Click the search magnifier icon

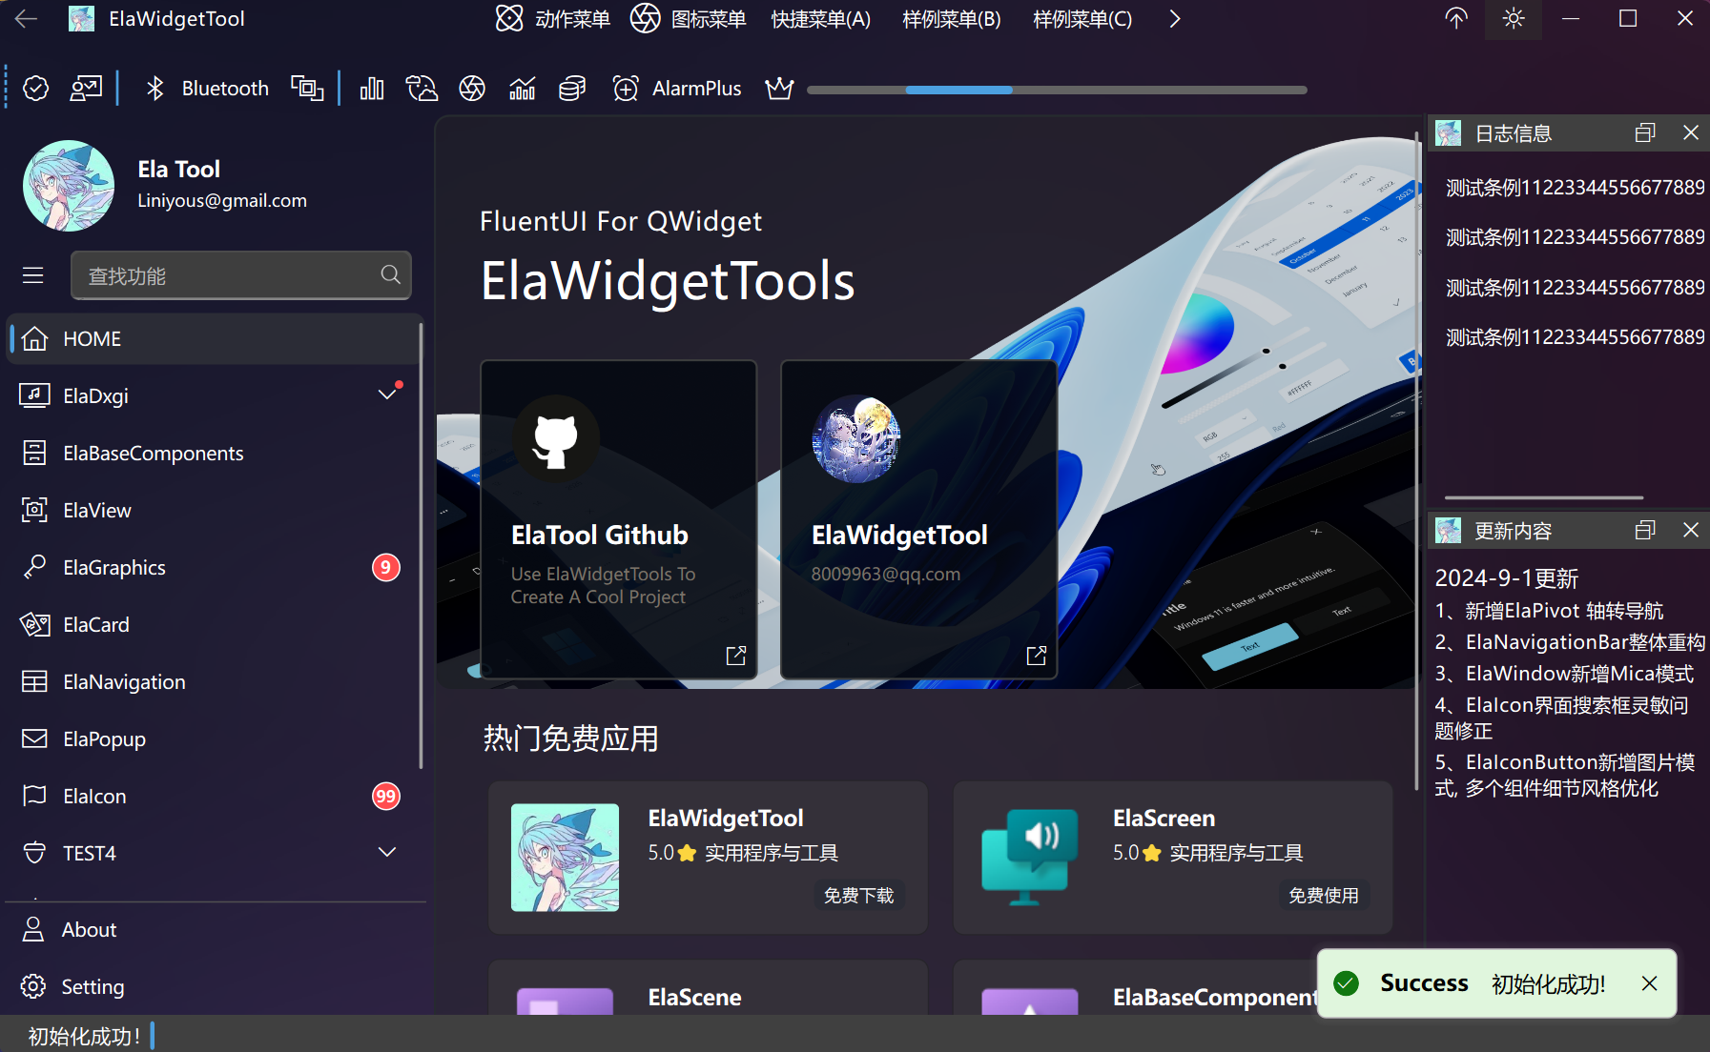point(390,274)
